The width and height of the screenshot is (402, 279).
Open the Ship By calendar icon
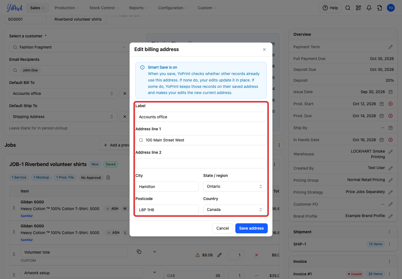[391, 128]
